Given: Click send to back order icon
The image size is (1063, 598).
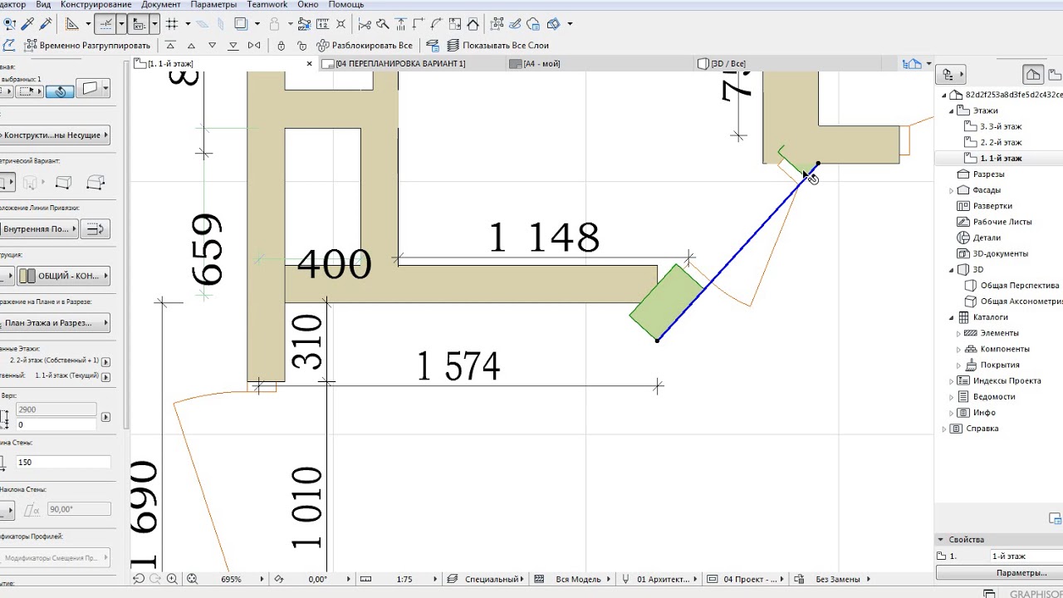Looking at the screenshot, I should [x=233, y=46].
